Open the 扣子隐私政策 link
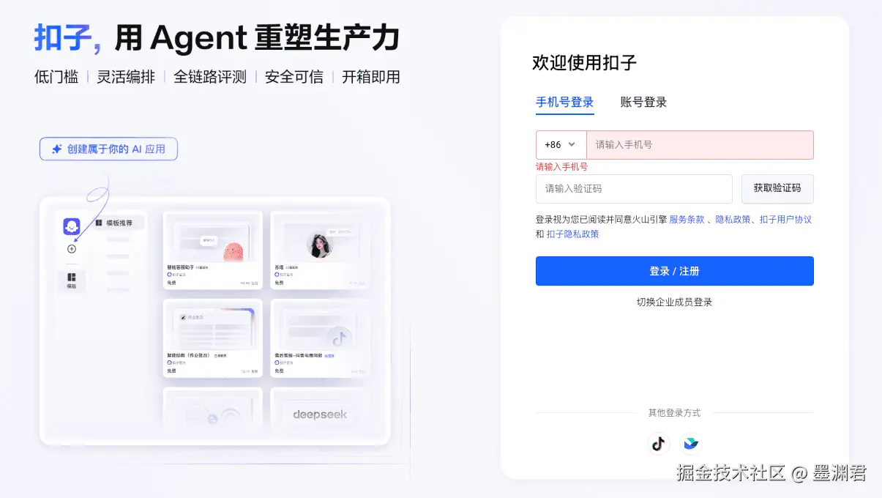Viewport: 882px width, 498px height. pos(572,234)
